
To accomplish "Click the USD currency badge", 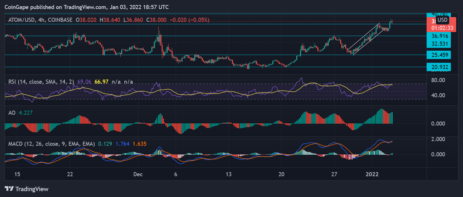I will pos(442,20).
